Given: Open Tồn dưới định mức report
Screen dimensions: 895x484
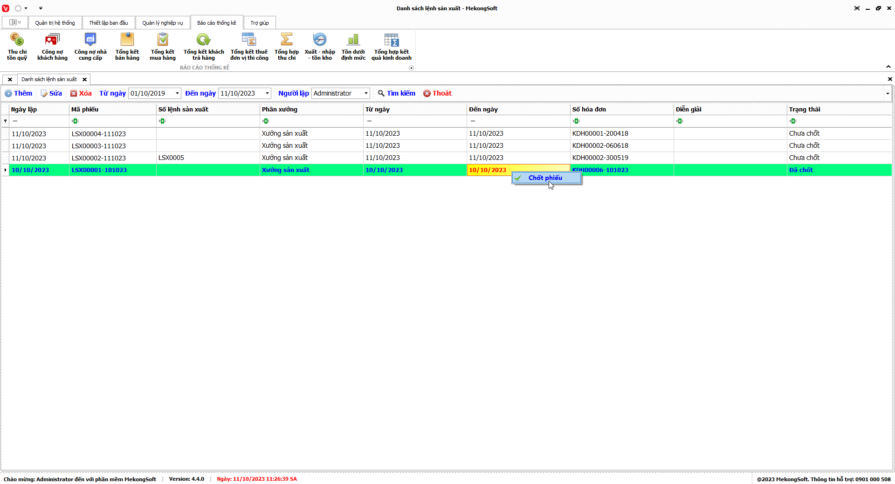Looking at the screenshot, I should click(353, 47).
